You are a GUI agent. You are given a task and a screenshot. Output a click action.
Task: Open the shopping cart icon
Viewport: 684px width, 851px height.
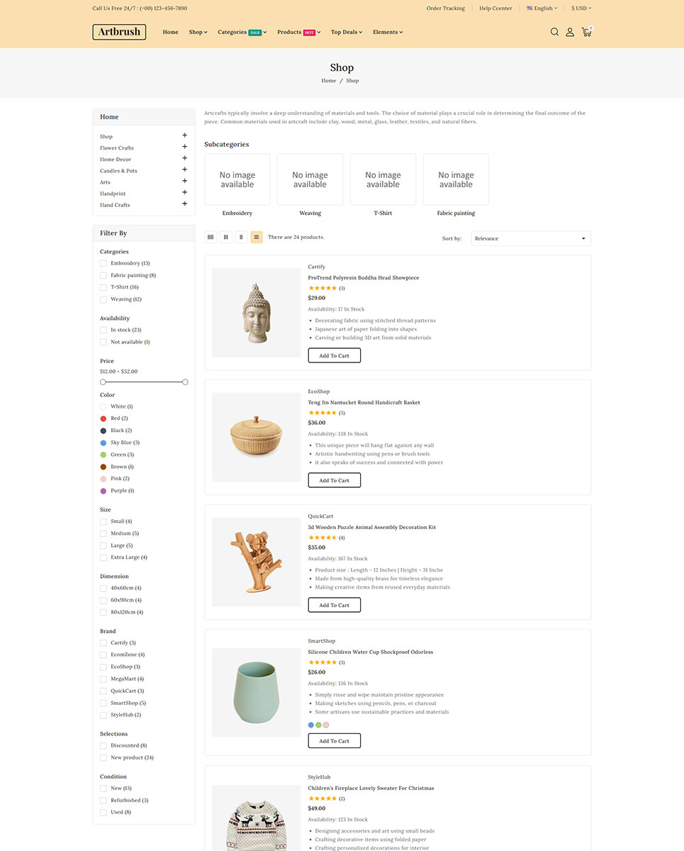coord(586,32)
